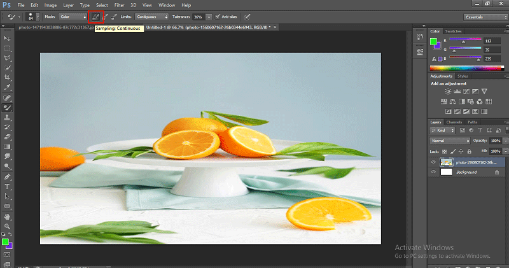This screenshot has height=268, width=509.
Task: Select the Rectangular Marquee tool
Action: coord(7,48)
